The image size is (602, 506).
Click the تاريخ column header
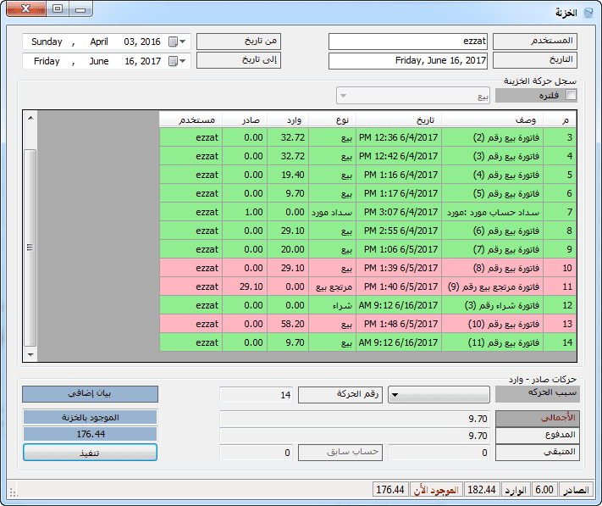(398, 120)
